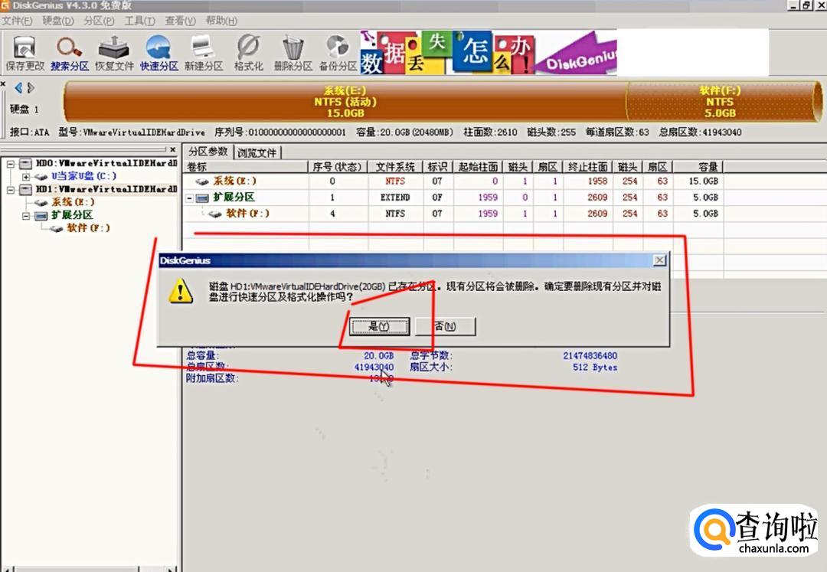This screenshot has width=827, height=572.
Task: Click the 序号(状态) column header
Action: pyautogui.click(x=338, y=167)
